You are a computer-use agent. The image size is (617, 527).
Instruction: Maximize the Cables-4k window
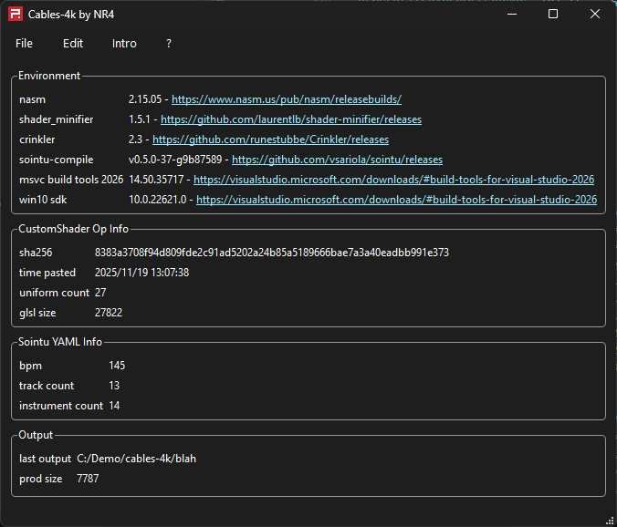click(x=552, y=14)
